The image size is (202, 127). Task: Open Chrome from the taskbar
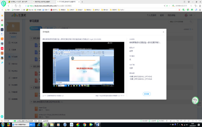(x=84, y=125)
